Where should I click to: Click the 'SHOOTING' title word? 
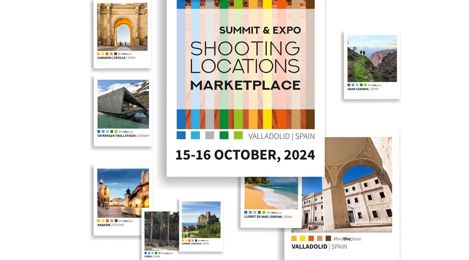pos(245,49)
